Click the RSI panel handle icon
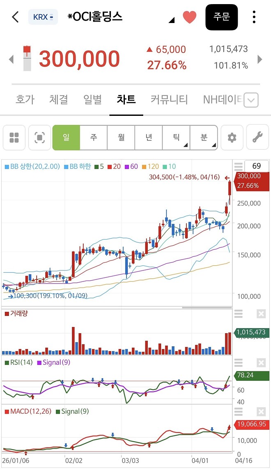The image size is (271, 470). coord(238,363)
